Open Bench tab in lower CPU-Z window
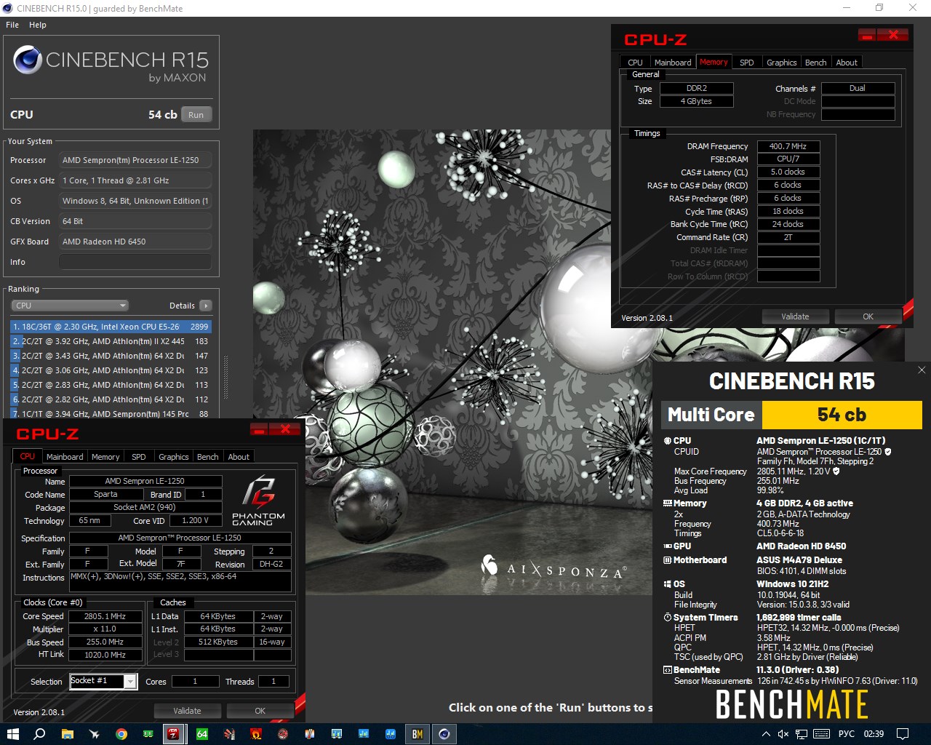Viewport: 931px width, 745px height. [207, 457]
